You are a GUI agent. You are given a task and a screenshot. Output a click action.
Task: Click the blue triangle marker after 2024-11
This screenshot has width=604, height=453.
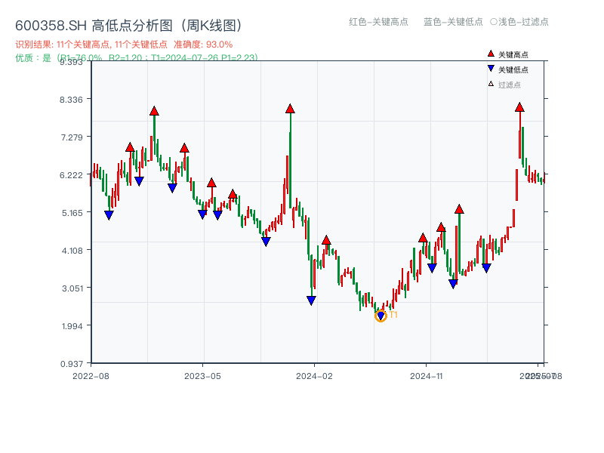(453, 283)
